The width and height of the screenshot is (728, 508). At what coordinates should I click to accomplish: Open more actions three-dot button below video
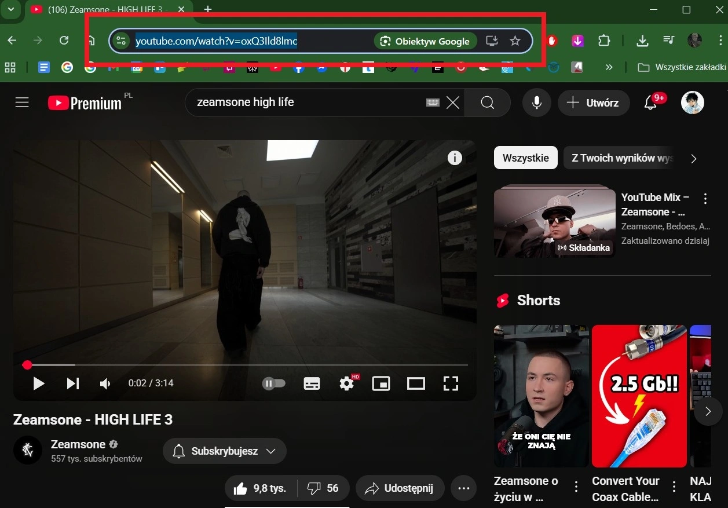(x=463, y=488)
